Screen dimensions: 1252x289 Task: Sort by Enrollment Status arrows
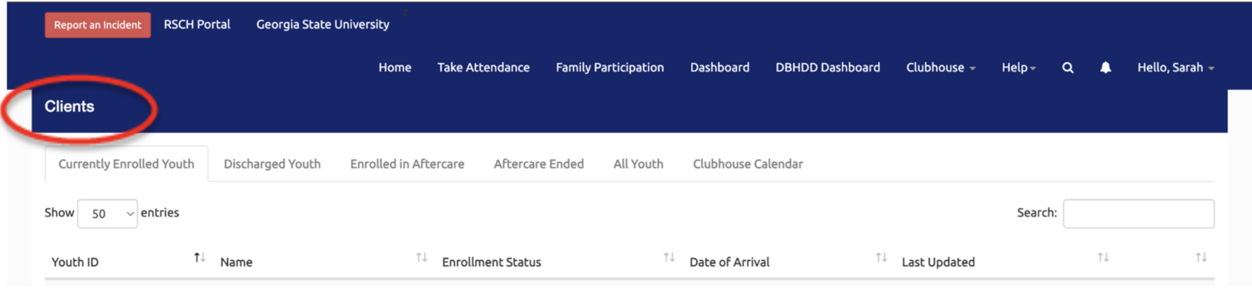pyautogui.click(x=669, y=258)
